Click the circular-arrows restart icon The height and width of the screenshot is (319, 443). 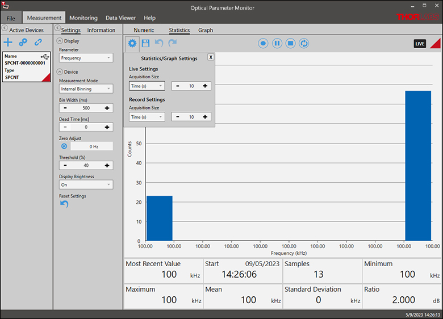click(304, 43)
